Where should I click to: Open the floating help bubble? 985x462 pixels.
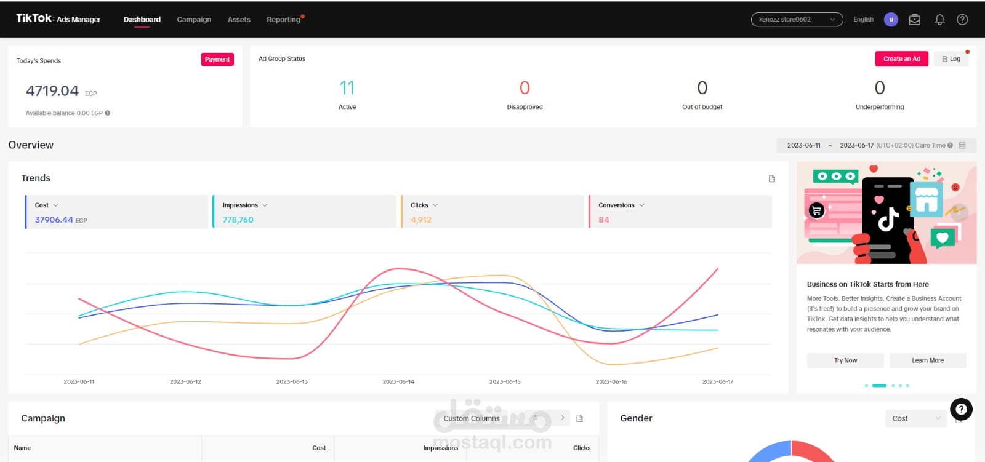[961, 409]
